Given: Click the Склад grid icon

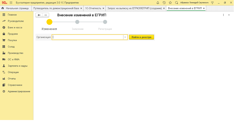Looking at the screenshot, I should coord(4,47).
